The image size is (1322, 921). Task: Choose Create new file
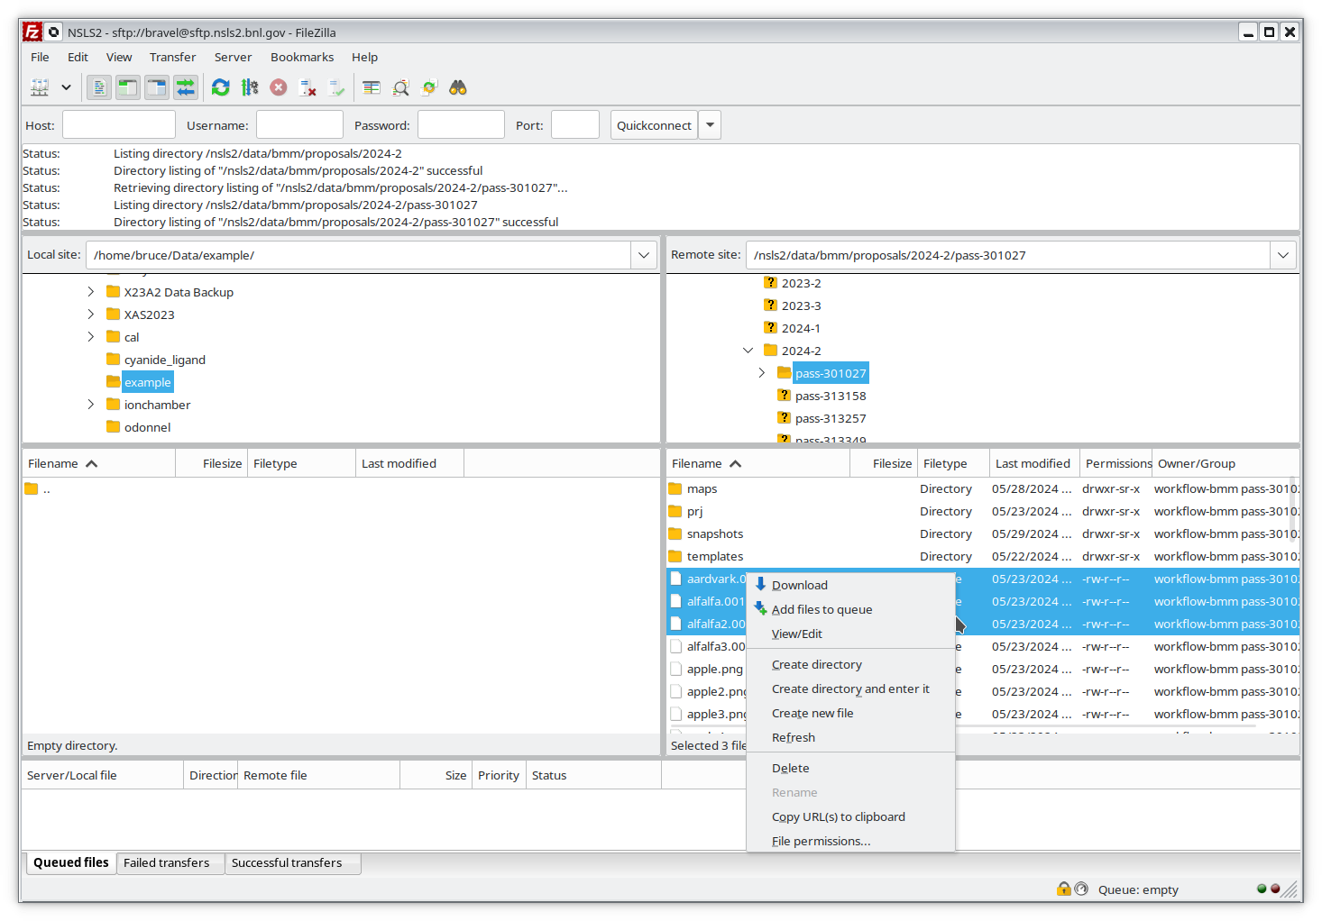850,713
